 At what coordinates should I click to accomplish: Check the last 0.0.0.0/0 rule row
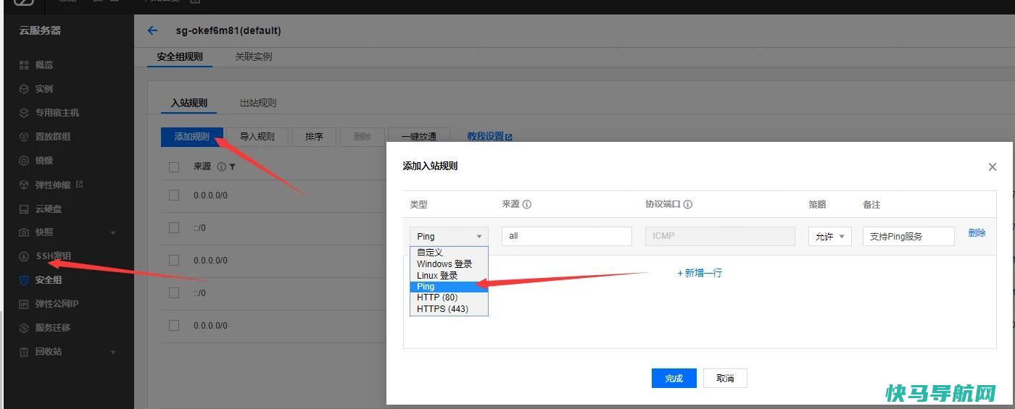[174, 325]
